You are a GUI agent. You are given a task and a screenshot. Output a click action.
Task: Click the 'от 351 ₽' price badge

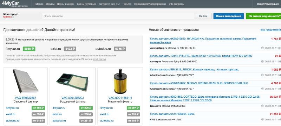133,114
